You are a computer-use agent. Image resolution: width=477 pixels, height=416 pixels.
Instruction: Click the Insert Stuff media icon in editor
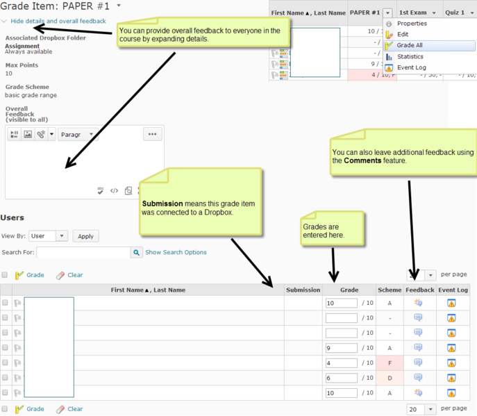click(x=14, y=135)
